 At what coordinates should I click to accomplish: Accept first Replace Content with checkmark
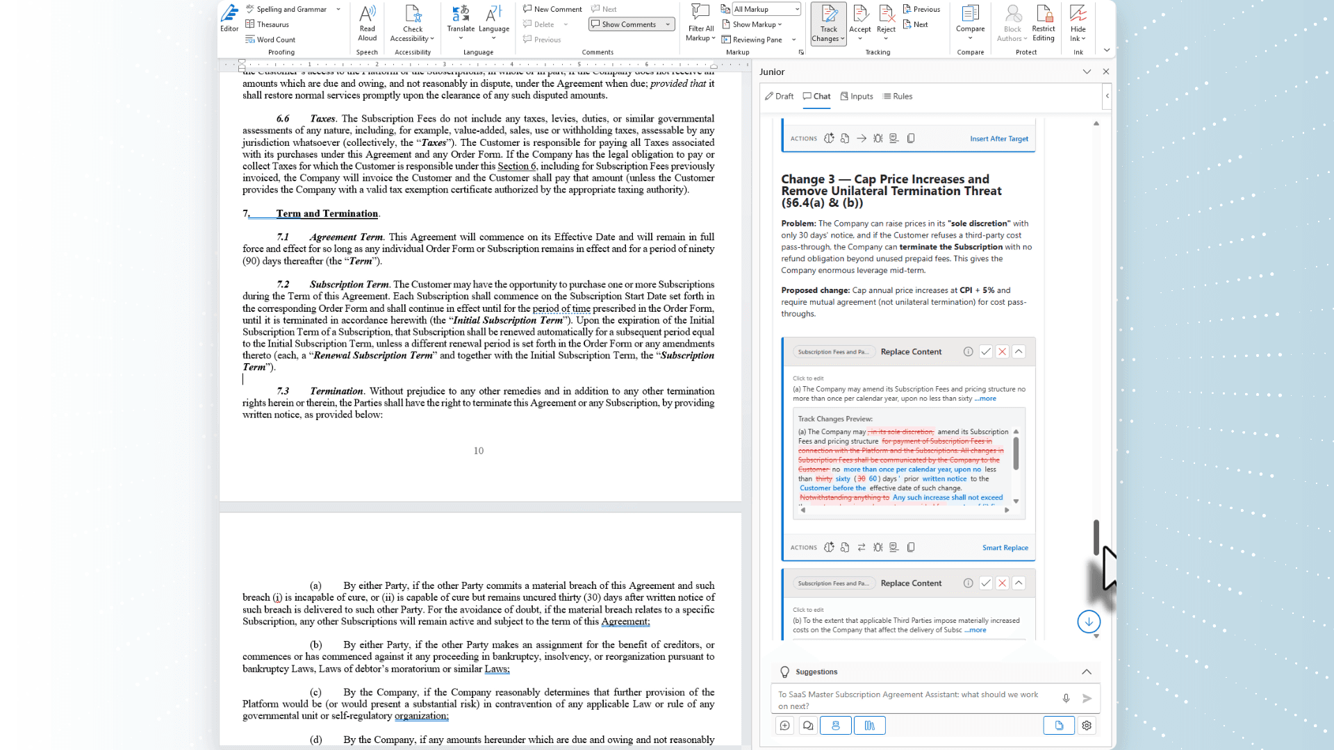click(985, 351)
